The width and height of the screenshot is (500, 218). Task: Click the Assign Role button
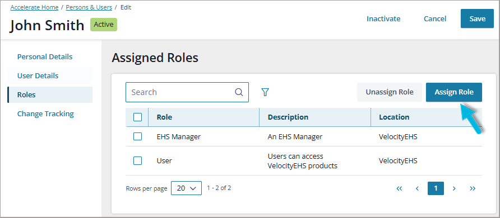click(x=454, y=92)
